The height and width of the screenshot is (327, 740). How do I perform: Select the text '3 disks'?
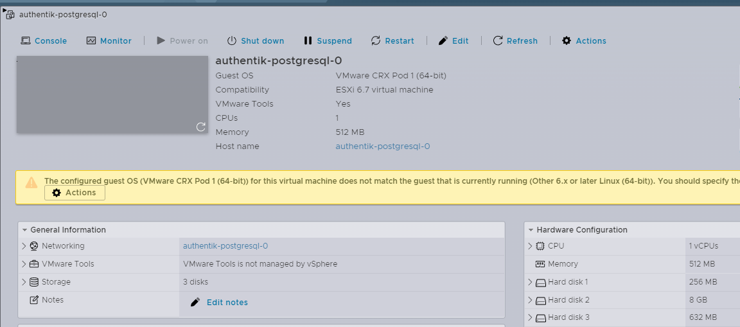(x=195, y=281)
